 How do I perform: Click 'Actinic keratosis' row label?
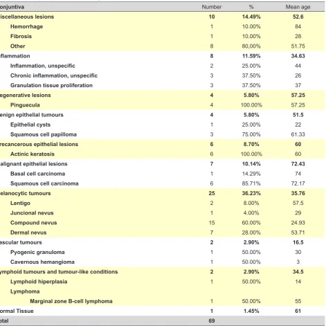tap(33, 154)
